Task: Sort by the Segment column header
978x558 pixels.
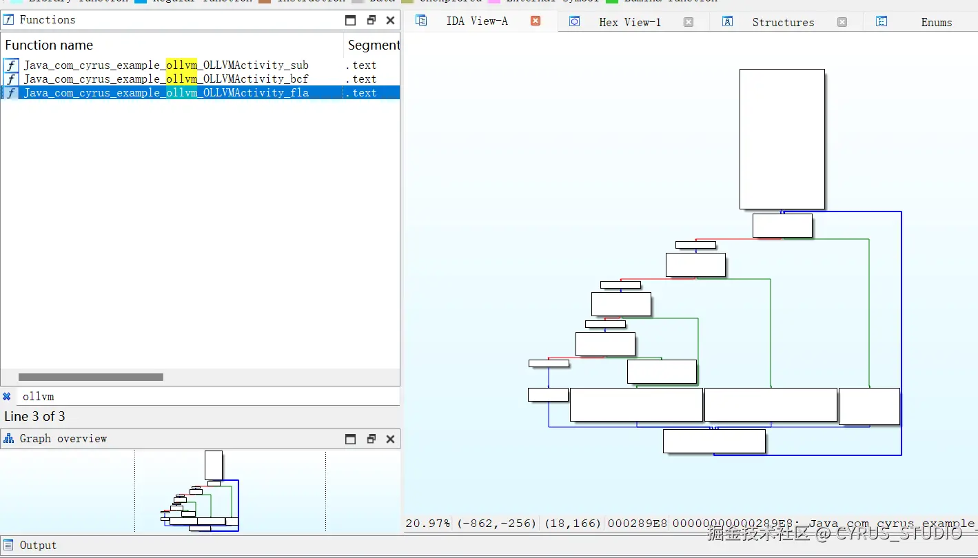Action: point(372,45)
